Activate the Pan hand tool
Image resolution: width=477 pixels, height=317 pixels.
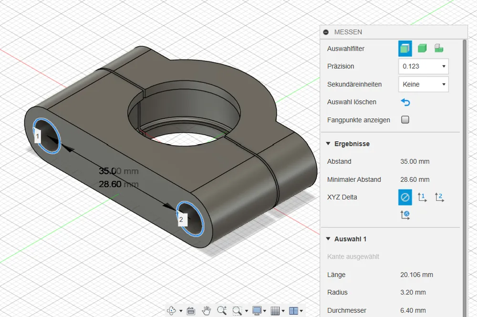point(207,310)
